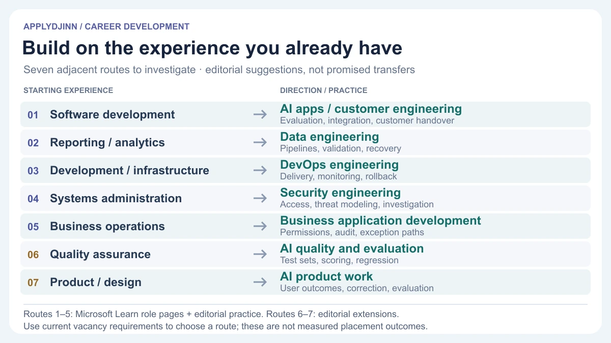
Task: Click 'User outcomes, correction, evaluation' subtitle
Action: pyautogui.click(x=357, y=289)
